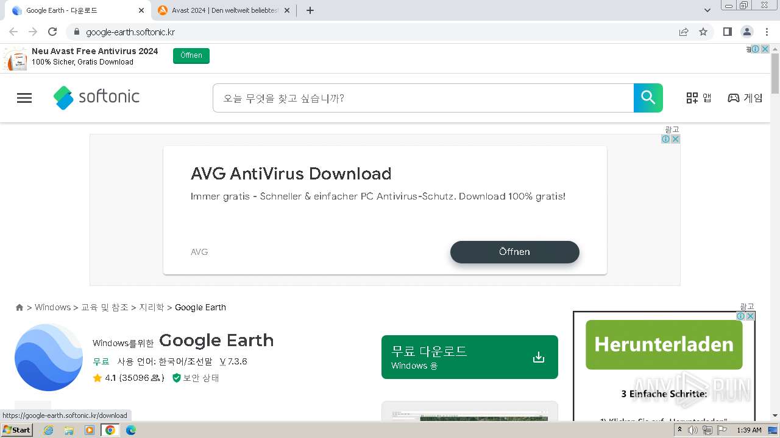
Task: Click the V 7.3.6 version link
Action: point(233,361)
